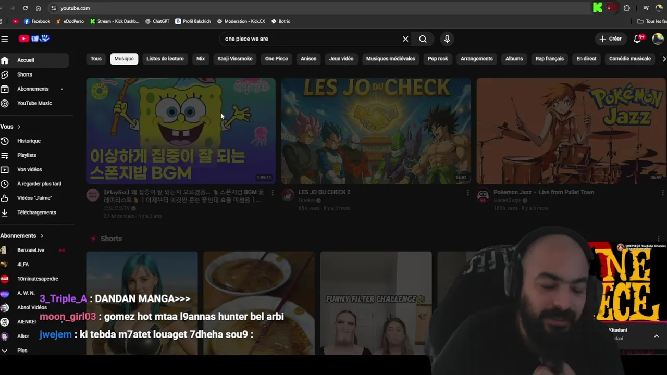Expand the Abonnements section header

point(22,236)
